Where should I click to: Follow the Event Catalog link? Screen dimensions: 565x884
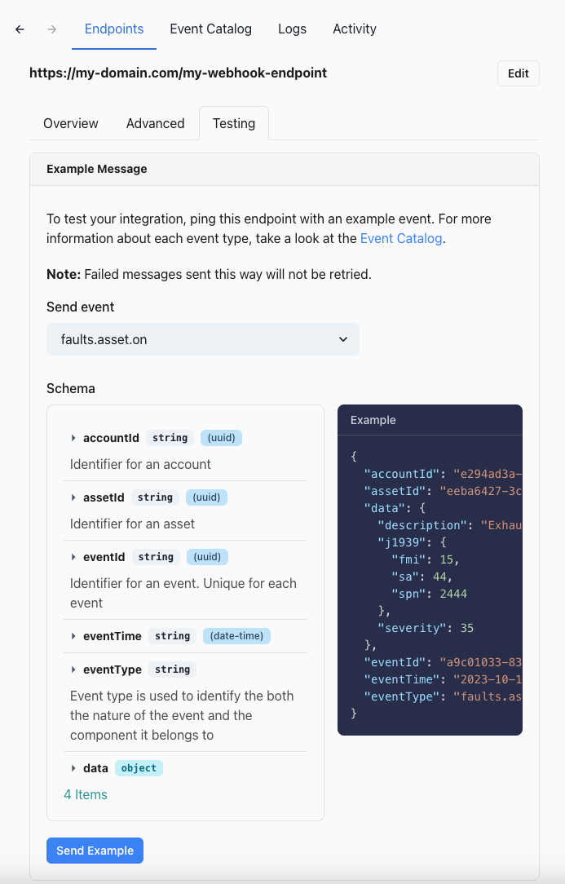[x=401, y=238]
